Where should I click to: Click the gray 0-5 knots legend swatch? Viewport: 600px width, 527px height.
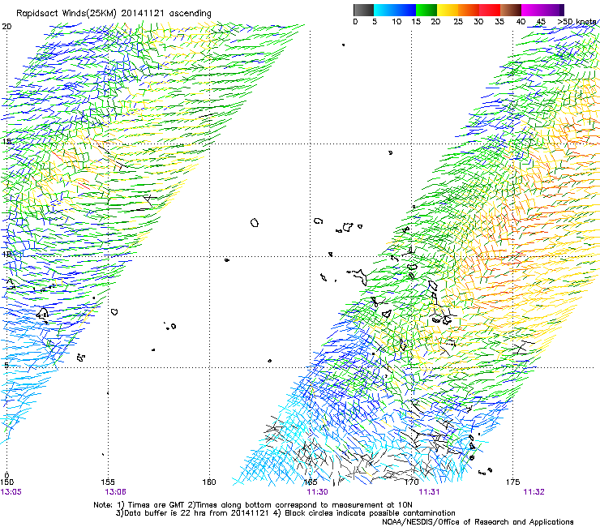pos(363,10)
